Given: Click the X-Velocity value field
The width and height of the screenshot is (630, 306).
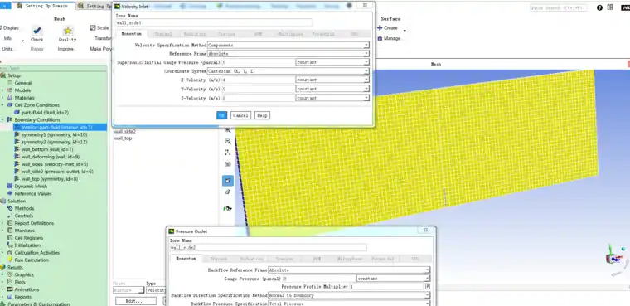Looking at the screenshot, I should 259,80.
